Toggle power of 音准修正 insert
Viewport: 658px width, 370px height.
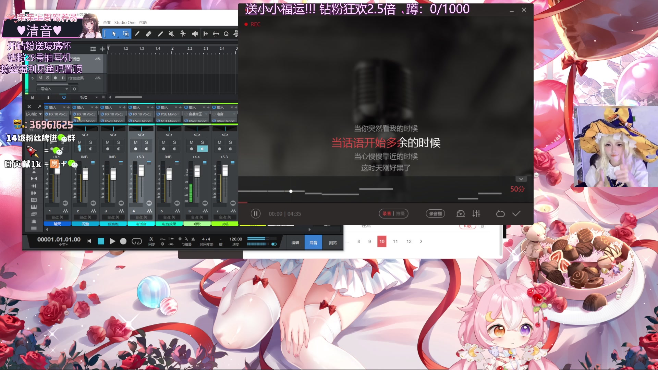[186, 114]
